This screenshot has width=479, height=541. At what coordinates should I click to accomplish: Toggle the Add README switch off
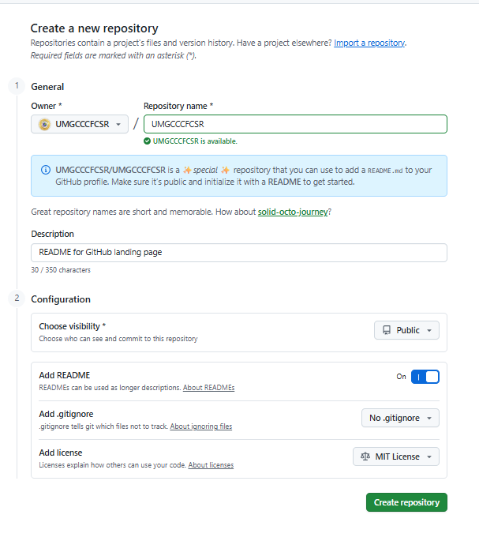click(425, 377)
